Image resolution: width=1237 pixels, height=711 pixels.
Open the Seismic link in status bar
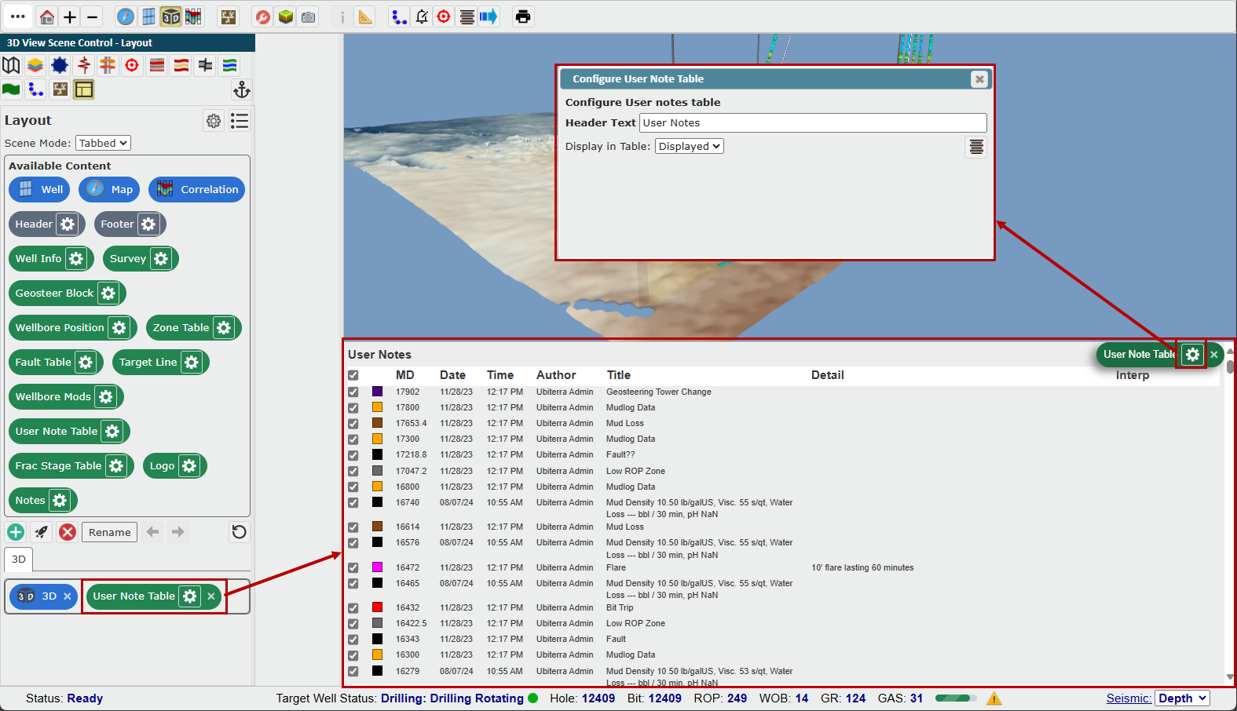pyautogui.click(x=1129, y=698)
